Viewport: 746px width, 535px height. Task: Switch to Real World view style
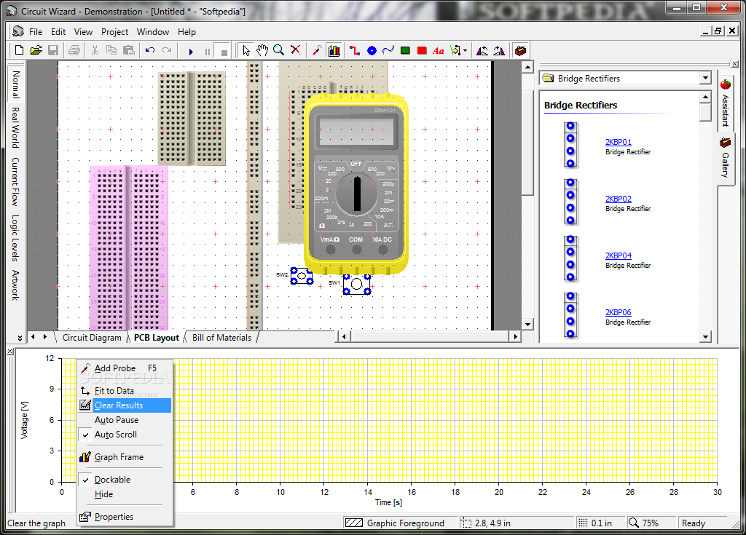pos(16,127)
